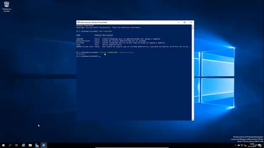
Task: Click the DefaultAccount user row name
Action: [83, 41]
